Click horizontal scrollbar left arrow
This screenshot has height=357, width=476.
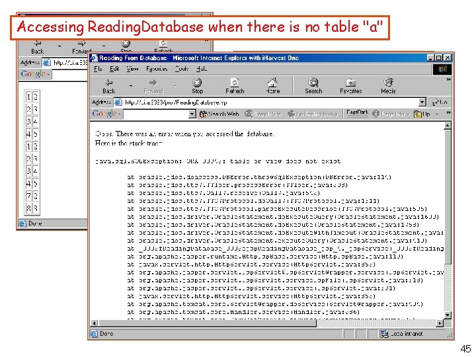click(x=95, y=323)
